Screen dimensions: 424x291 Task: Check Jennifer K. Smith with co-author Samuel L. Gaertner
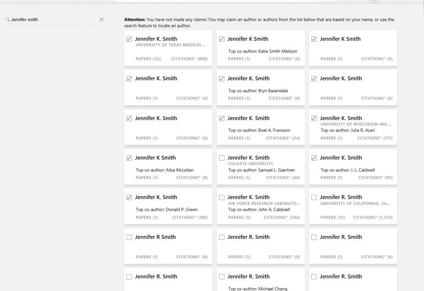point(222,158)
